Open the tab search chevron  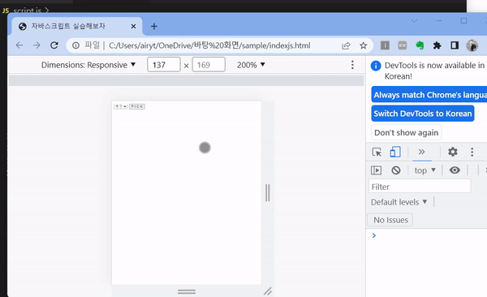click(x=414, y=21)
